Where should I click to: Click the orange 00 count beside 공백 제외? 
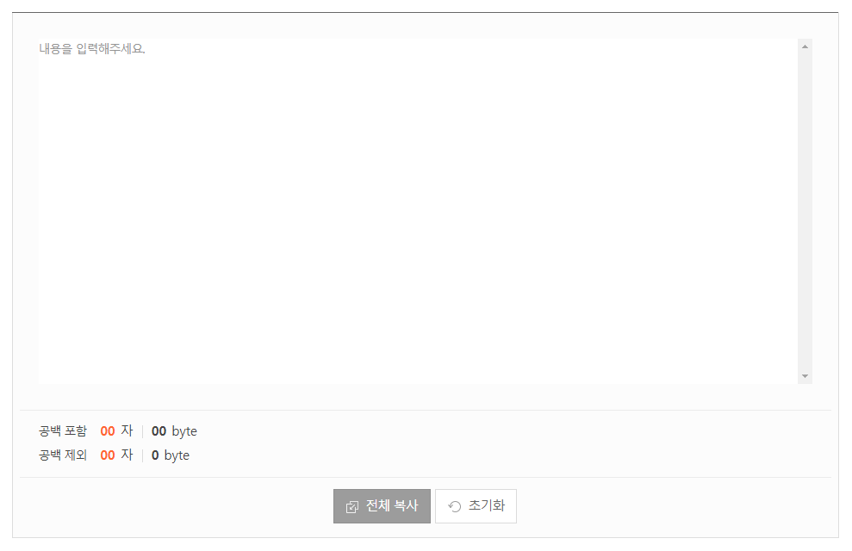pyautogui.click(x=108, y=455)
